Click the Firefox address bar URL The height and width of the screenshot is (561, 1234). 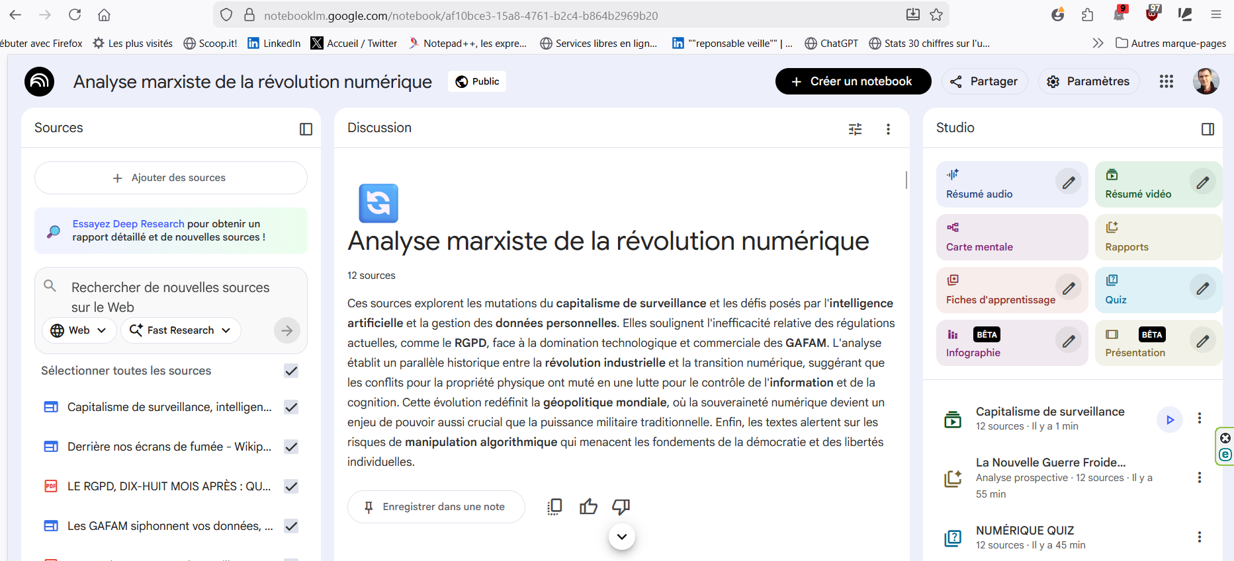tap(461, 15)
